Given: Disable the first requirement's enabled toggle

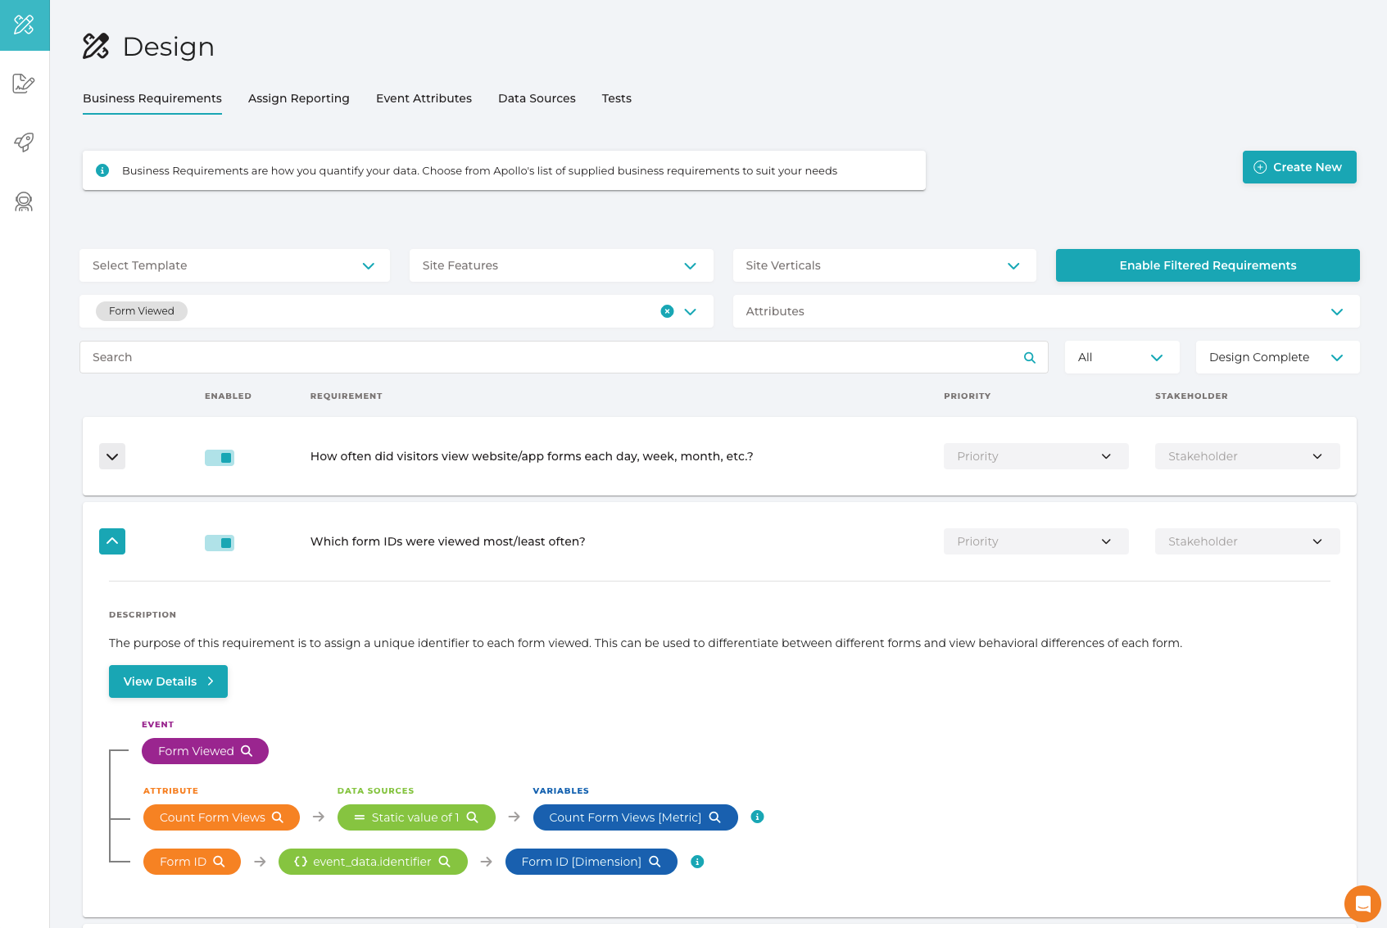Looking at the screenshot, I should click(219, 457).
